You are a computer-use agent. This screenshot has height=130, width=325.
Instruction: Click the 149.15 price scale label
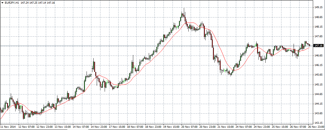tap(319, 7)
